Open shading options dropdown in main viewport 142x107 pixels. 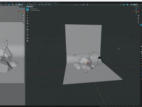click(139, 5)
